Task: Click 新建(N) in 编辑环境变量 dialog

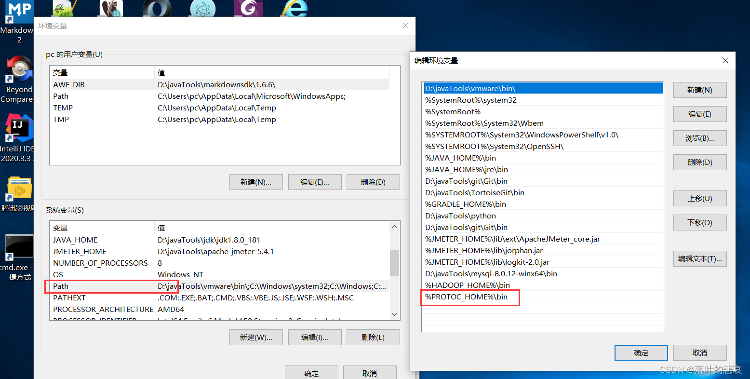Action: (700, 90)
